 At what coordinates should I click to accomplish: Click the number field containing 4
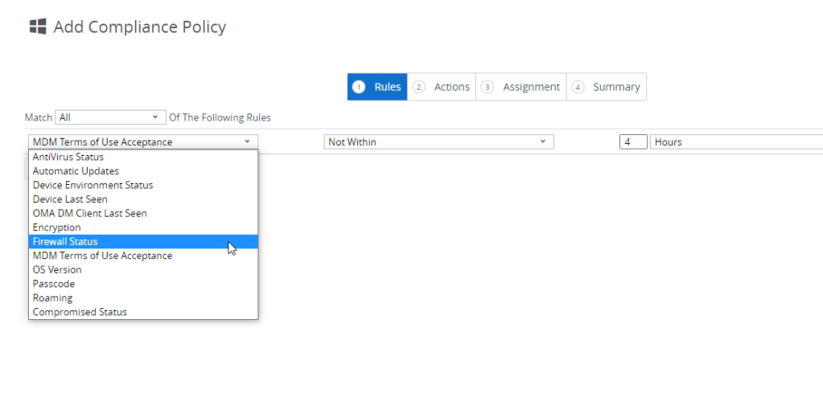pos(633,142)
